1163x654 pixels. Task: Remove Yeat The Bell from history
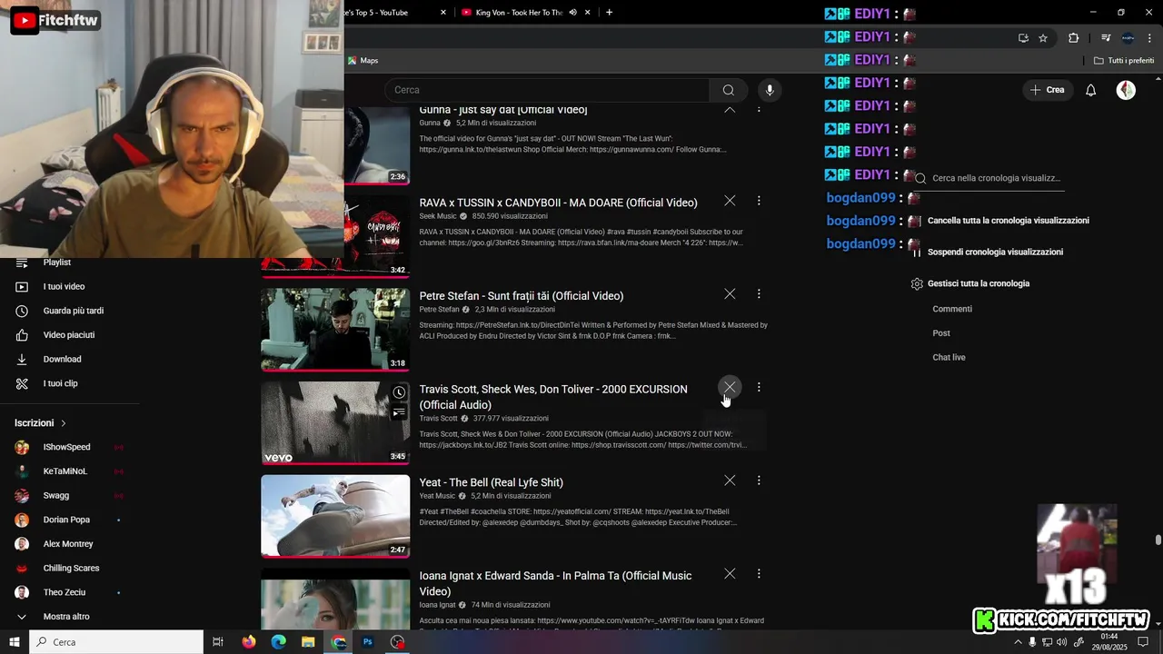point(730,480)
